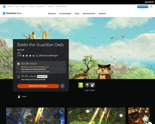
Task: Click the violence content descriptor icon
Action: [93, 85]
